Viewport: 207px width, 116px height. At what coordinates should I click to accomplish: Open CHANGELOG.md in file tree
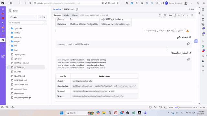[x=21, y=63]
